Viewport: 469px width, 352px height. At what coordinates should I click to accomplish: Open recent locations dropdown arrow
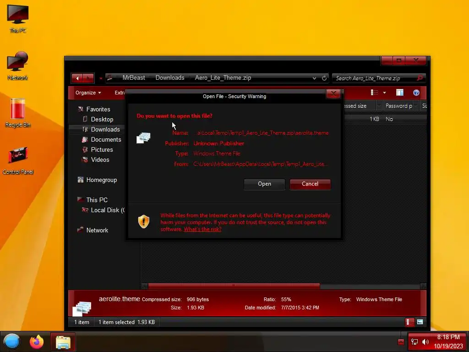pos(101,78)
